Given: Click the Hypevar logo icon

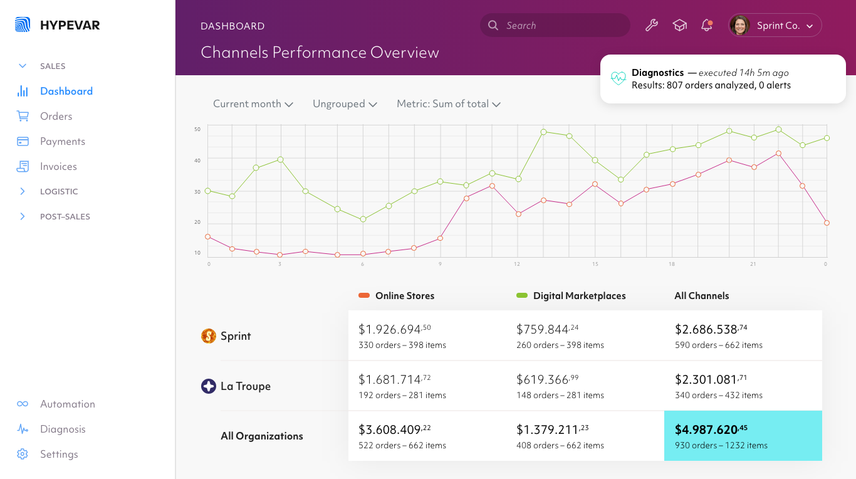Looking at the screenshot, I should (23, 25).
